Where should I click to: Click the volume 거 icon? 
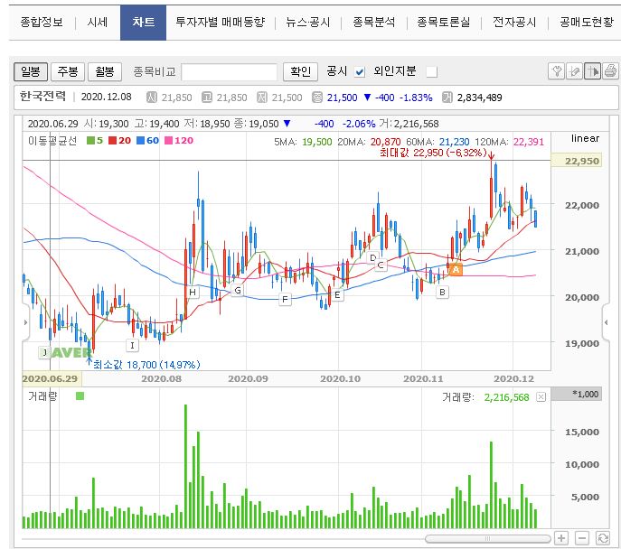(447, 98)
